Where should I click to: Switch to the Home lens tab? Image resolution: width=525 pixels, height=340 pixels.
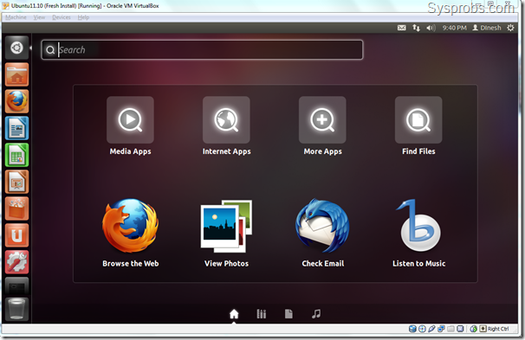coord(234,314)
